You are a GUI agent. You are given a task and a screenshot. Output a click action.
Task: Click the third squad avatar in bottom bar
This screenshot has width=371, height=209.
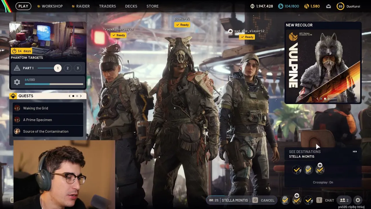pos(308,200)
